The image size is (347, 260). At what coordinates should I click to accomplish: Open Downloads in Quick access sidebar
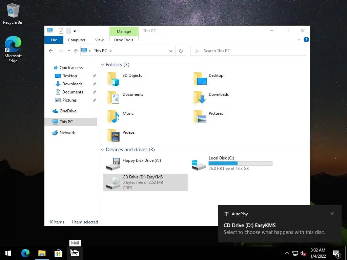(72, 84)
